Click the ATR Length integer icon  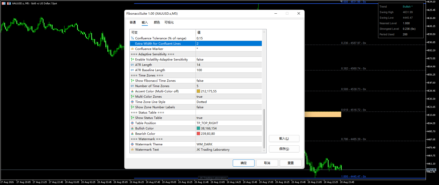(x=132, y=65)
